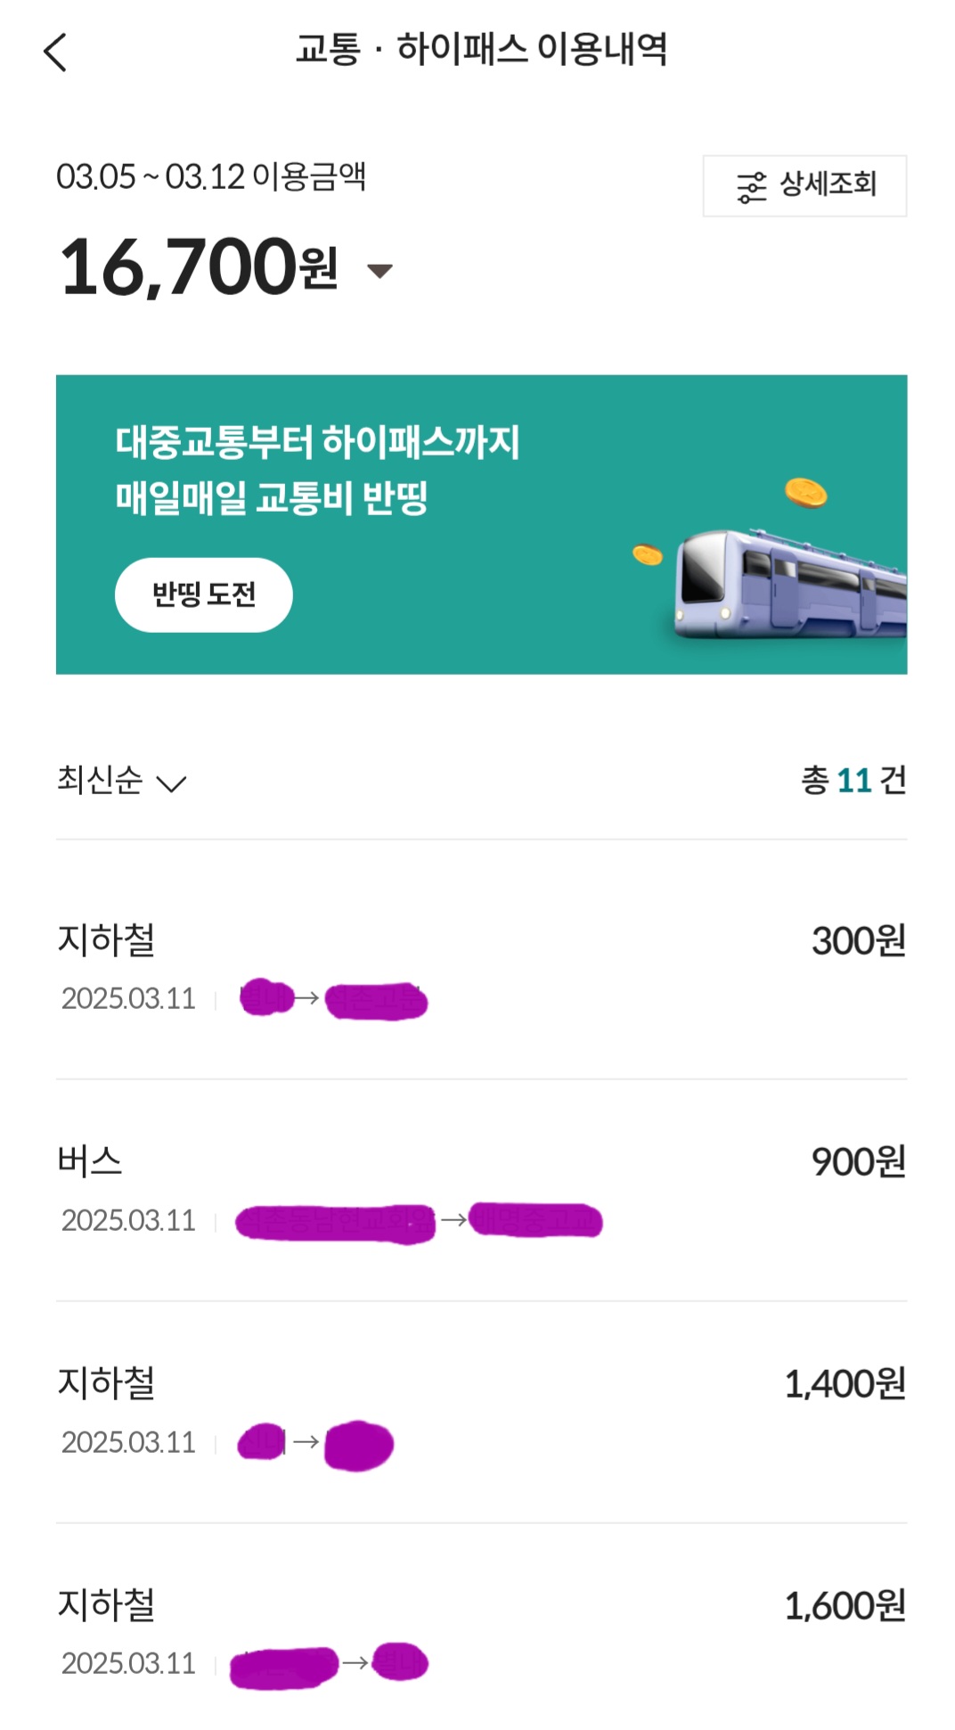Click the gold coin above the train

point(805,492)
